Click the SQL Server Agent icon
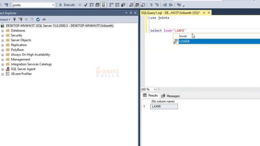The image size is (260, 146). pyautogui.click(x=8, y=69)
